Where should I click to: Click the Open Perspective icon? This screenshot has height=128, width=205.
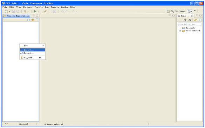[x=169, y=11]
